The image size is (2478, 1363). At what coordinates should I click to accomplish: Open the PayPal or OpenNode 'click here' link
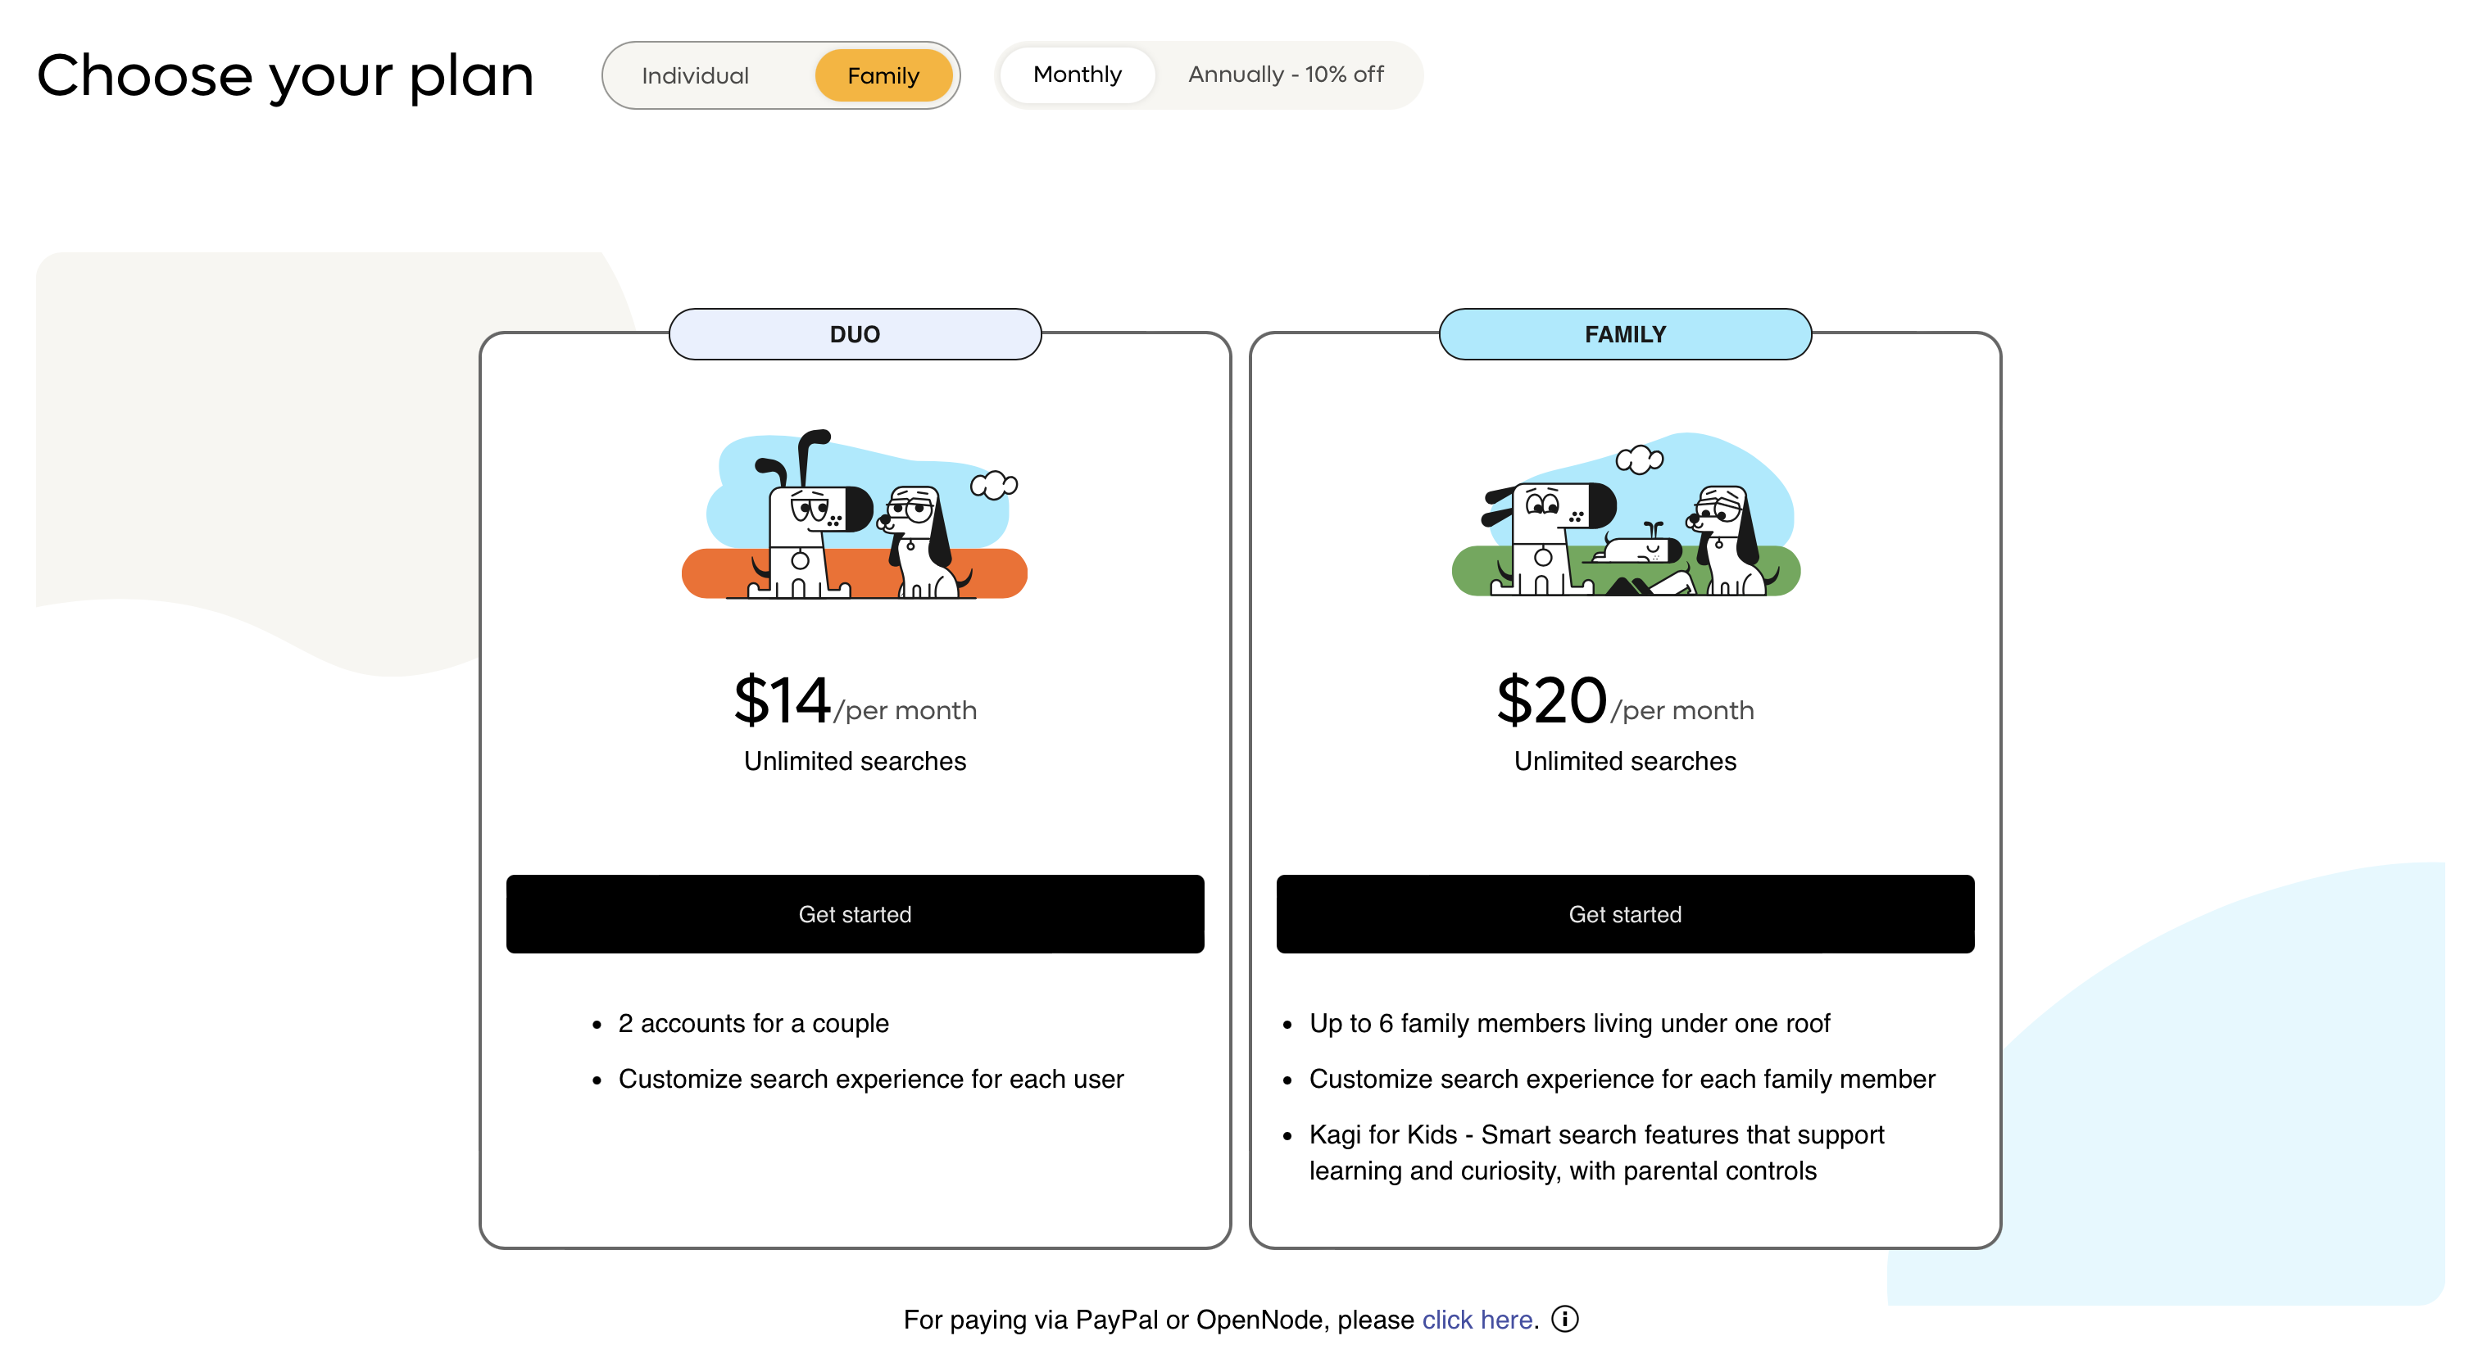pyautogui.click(x=1477, y=1320)
